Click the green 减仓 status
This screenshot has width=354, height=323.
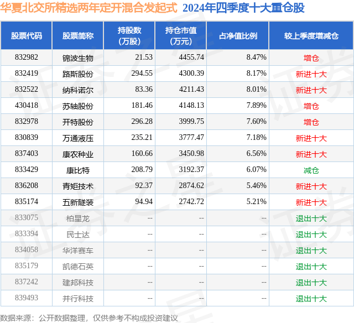(311, 170)
